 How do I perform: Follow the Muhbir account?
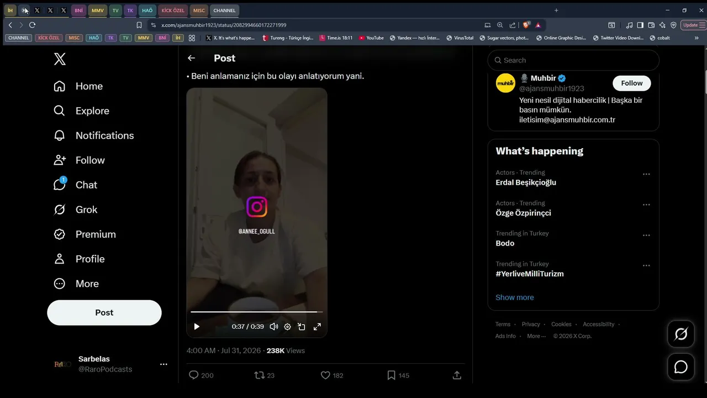(x=632, y=83)
